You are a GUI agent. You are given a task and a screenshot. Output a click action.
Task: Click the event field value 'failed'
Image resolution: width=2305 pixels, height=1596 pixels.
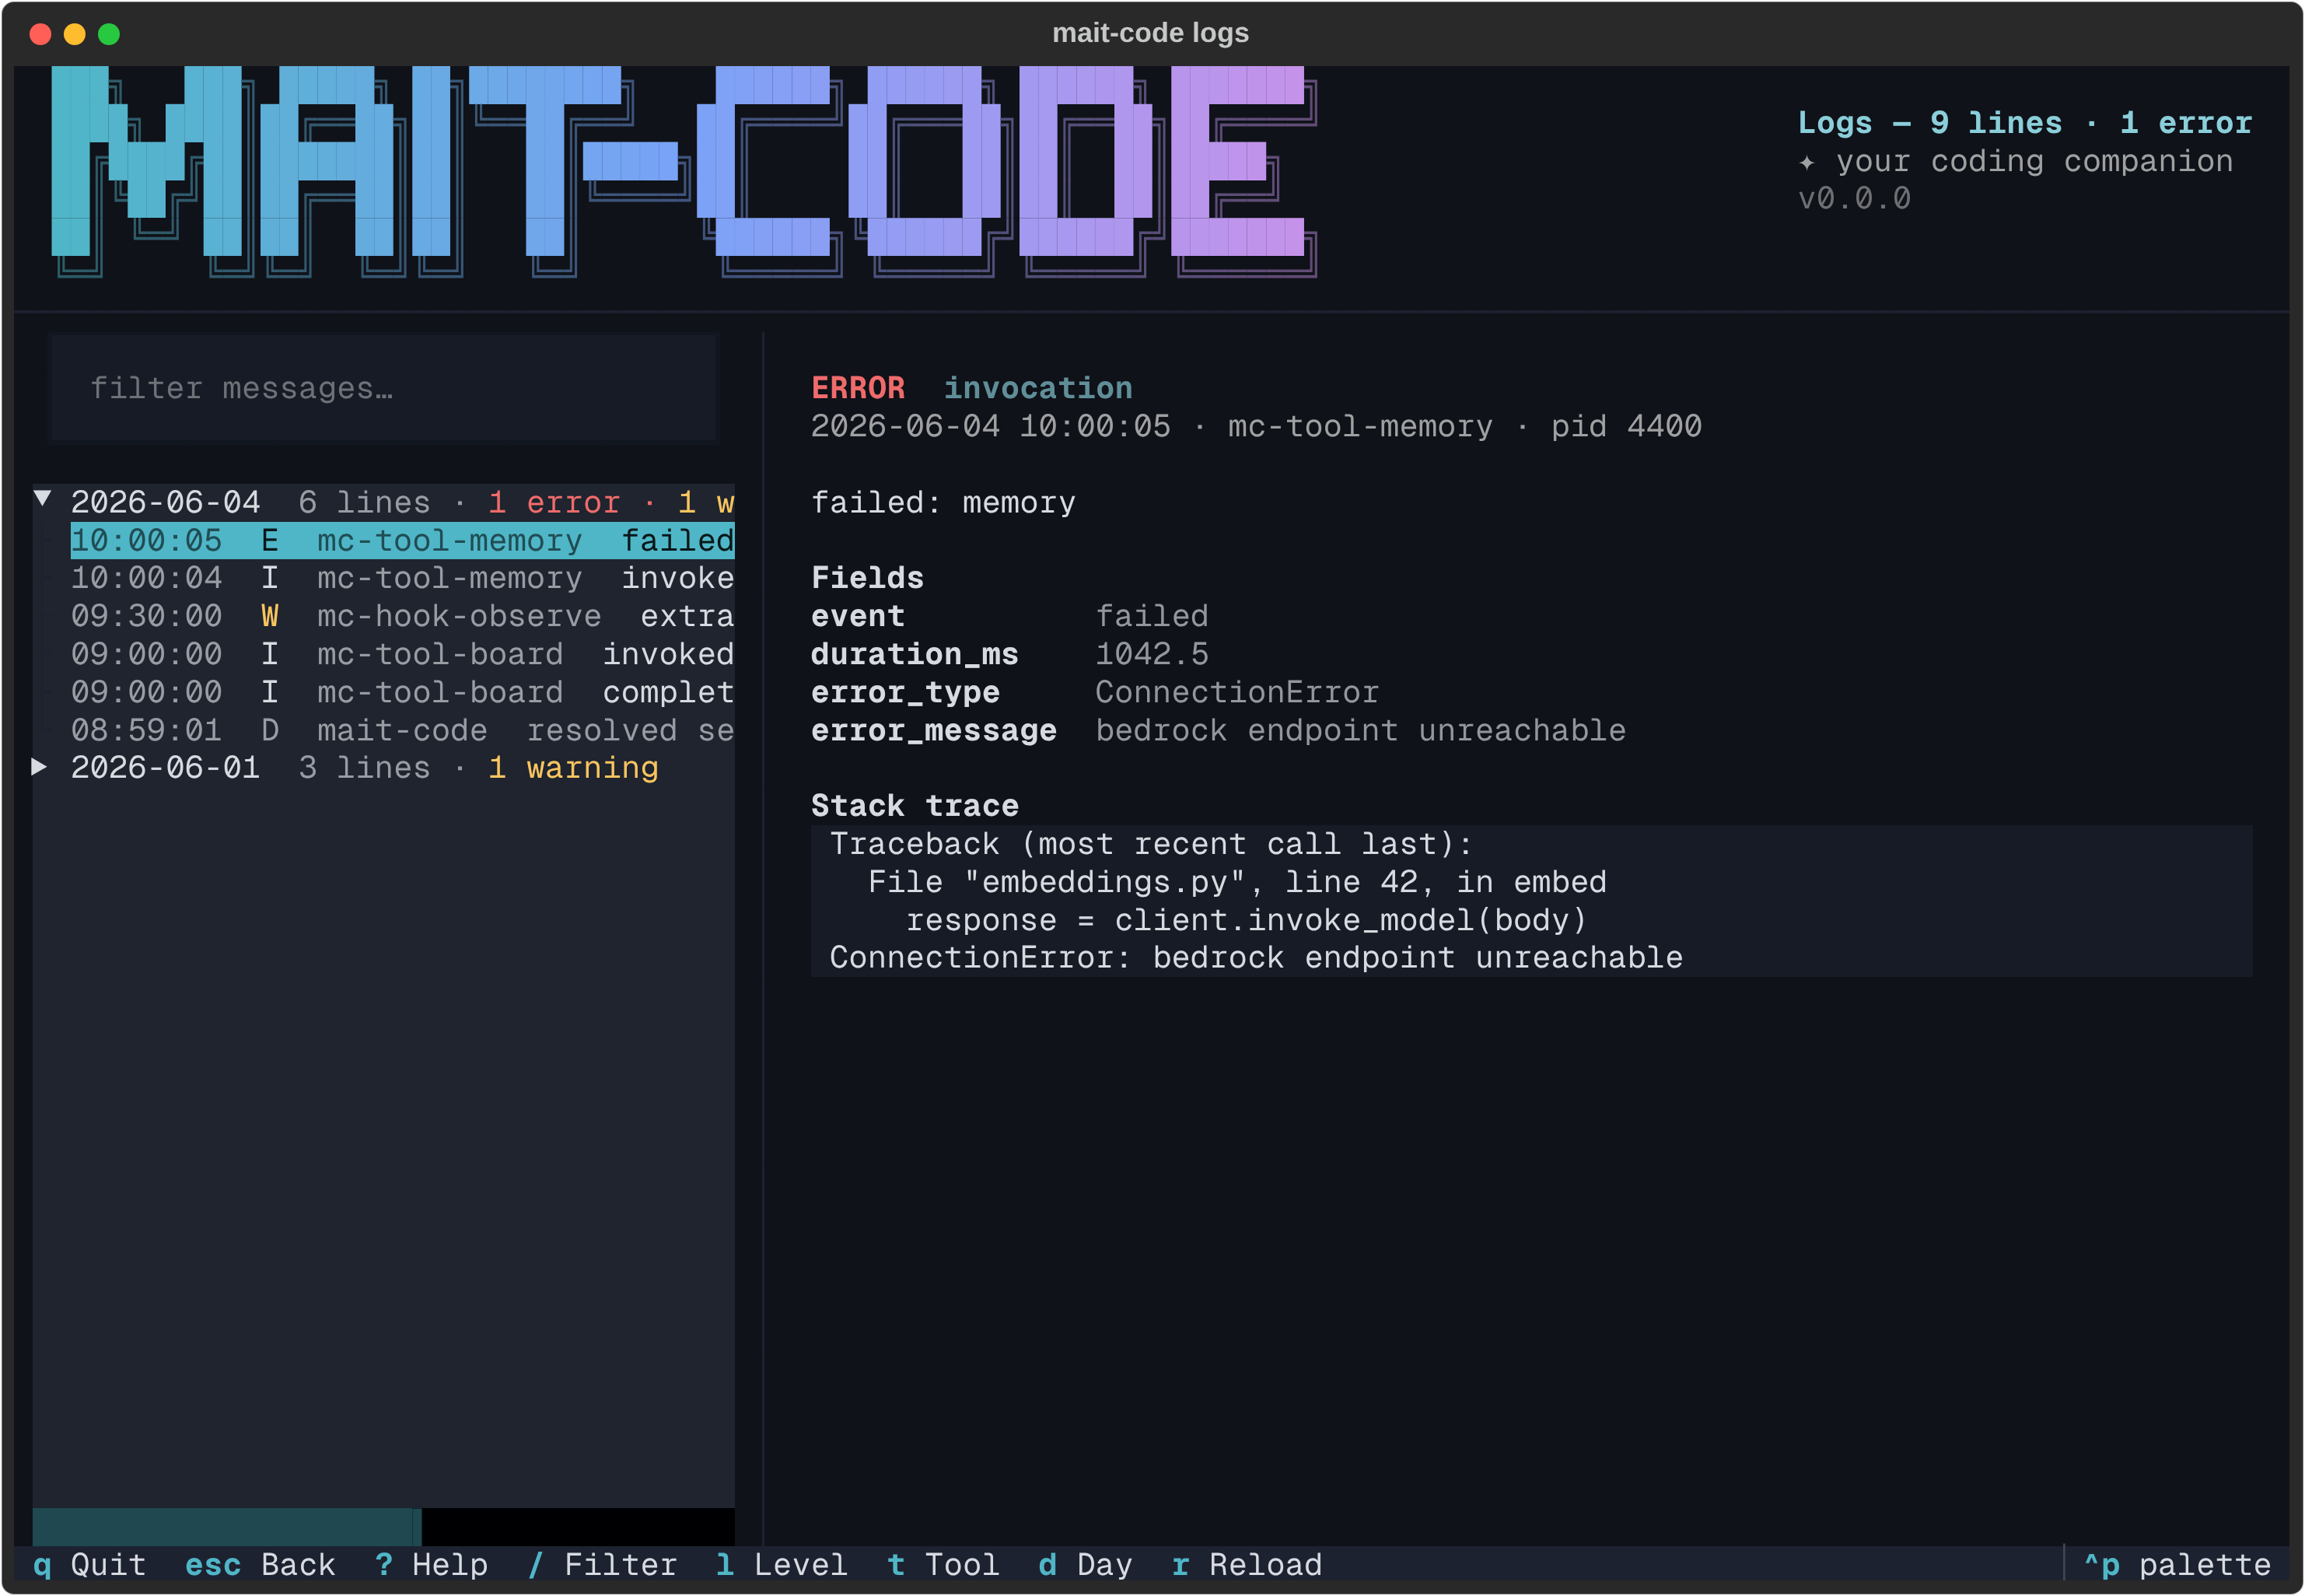point(1152,616)
